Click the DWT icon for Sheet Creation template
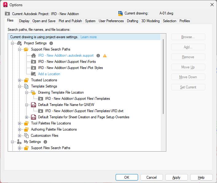 [34, 117]
